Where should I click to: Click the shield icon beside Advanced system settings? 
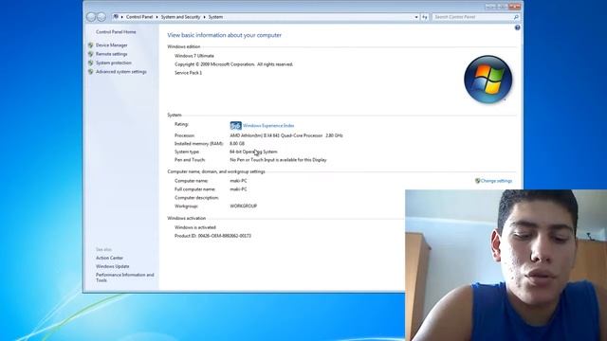tap(91, 72)
